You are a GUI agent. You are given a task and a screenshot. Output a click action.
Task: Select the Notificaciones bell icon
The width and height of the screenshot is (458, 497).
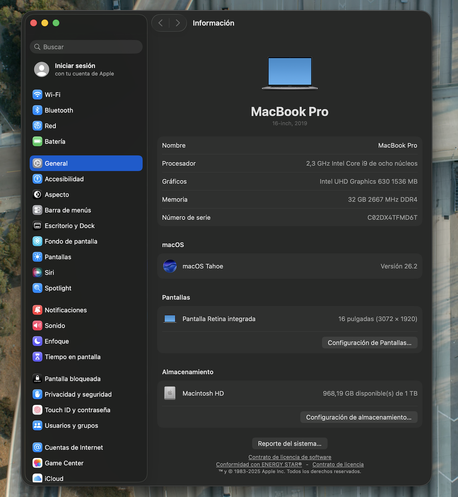37,310
